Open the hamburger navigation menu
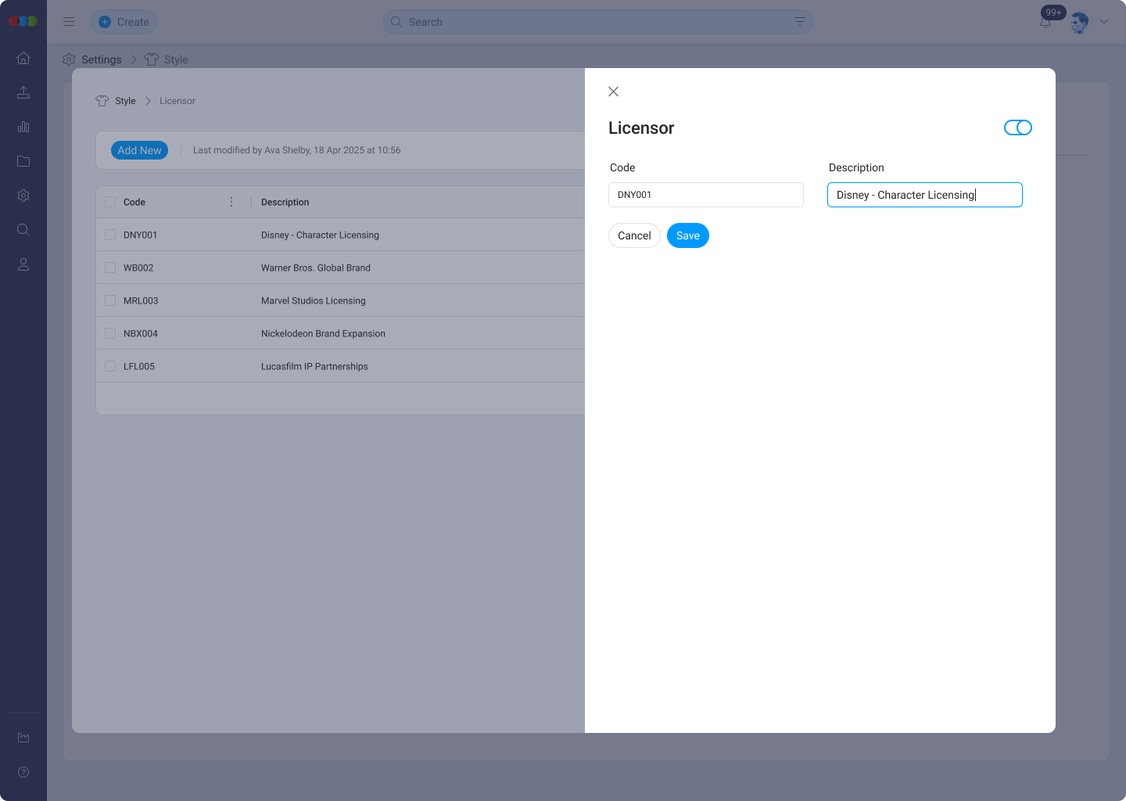The width and height of the screenshot is (1126, 801). point(69,21)
